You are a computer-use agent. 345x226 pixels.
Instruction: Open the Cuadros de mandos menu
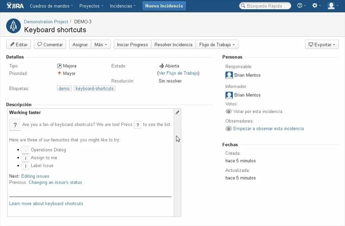(51, 6)
